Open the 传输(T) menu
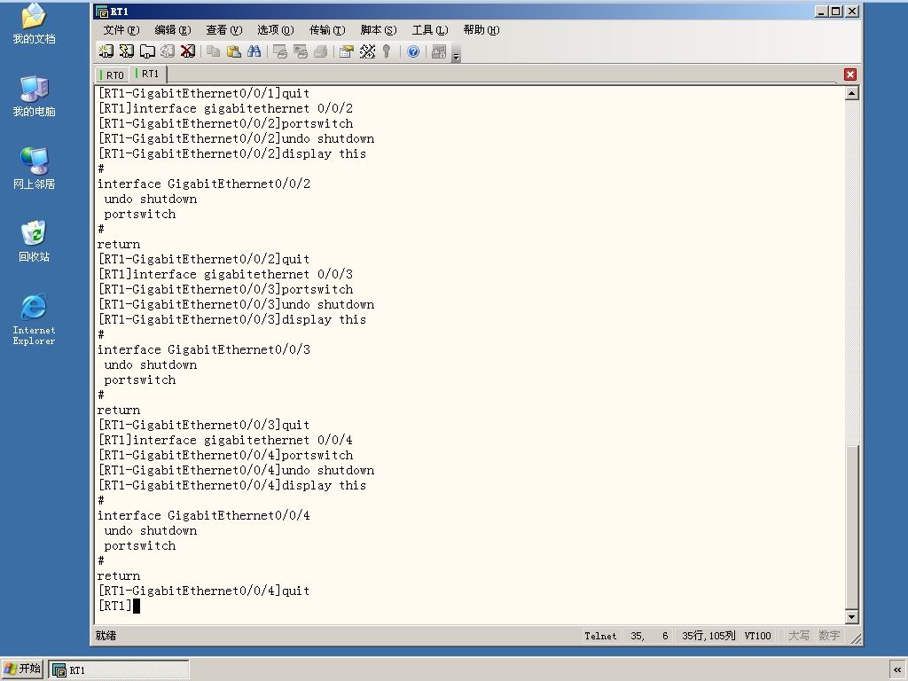908x681 pixels. (327, 30)
